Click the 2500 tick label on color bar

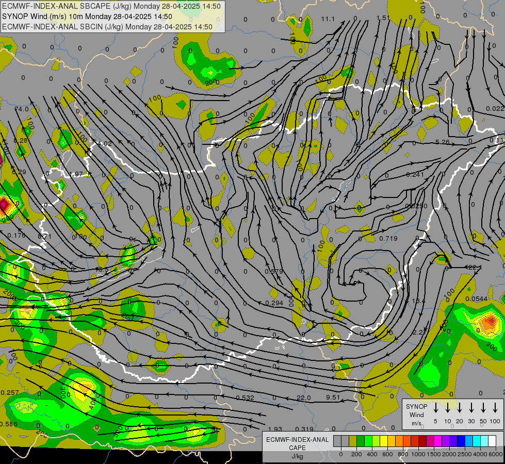click(x=464, y=454)
